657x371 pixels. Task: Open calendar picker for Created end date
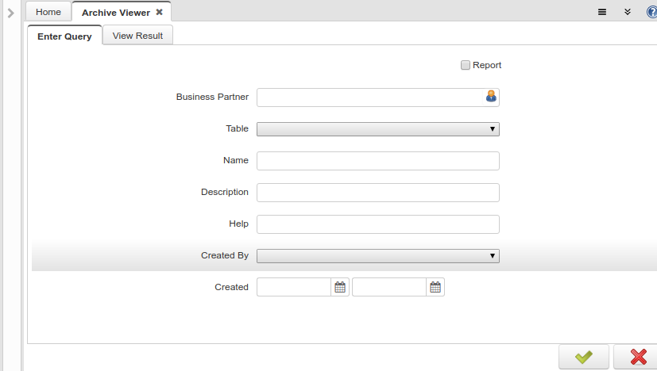pos(435,287)
